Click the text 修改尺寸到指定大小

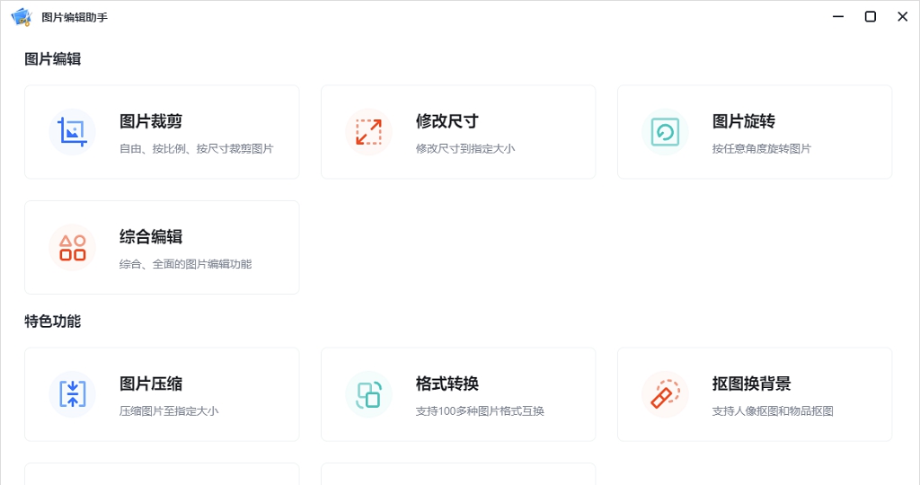(465, 149)
